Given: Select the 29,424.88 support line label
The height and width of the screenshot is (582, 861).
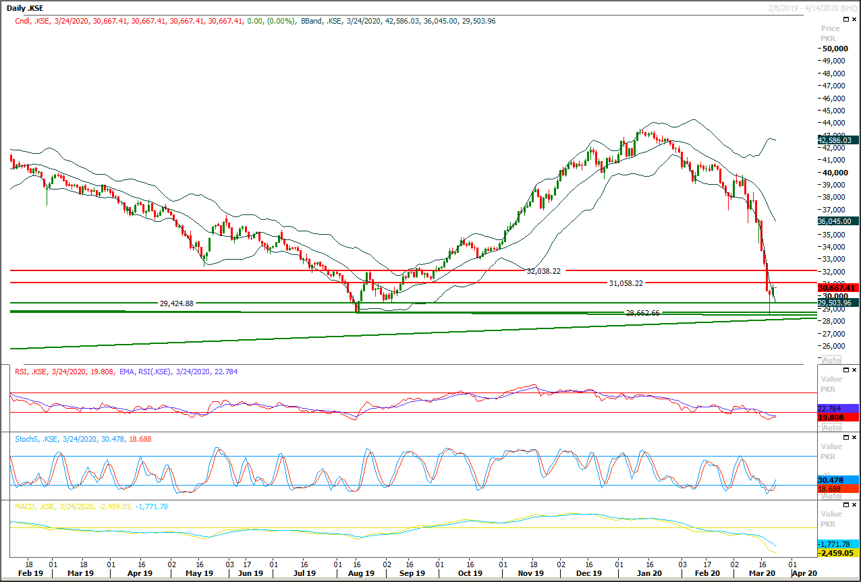Looking at the screenshot, I should pyautogui.click(x=176, y=303).
